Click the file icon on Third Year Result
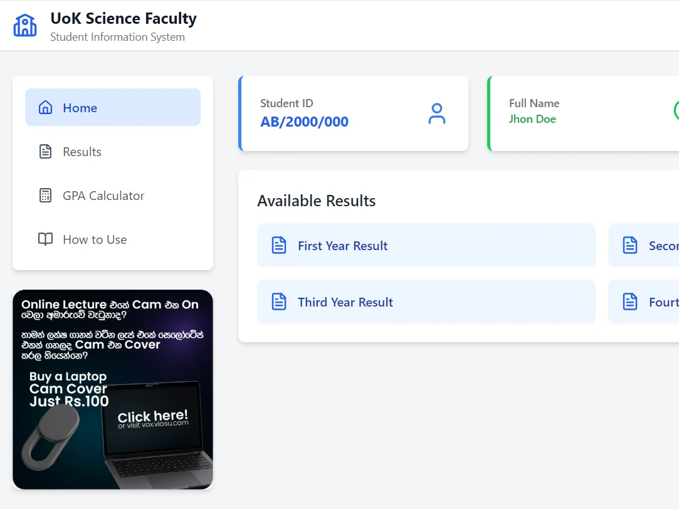Image resolution: width=679 pixels, height=509 pixels. point(279,302)
